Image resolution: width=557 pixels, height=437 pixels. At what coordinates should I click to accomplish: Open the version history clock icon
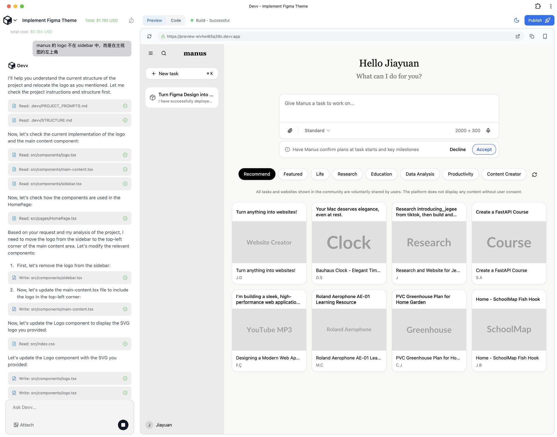[x=131, y=20]
